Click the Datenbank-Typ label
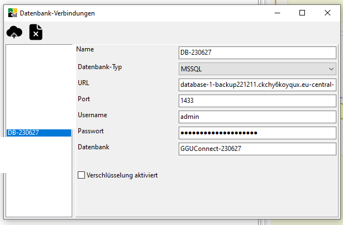This screenshot has width=343, height=225. 100,67
